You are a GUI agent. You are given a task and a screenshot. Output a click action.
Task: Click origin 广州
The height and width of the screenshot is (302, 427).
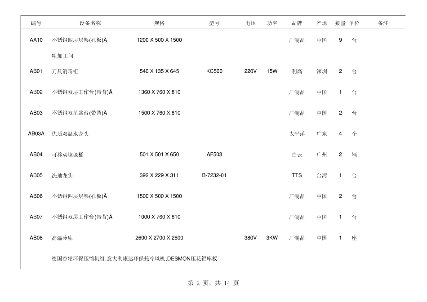tap(322, 155)
